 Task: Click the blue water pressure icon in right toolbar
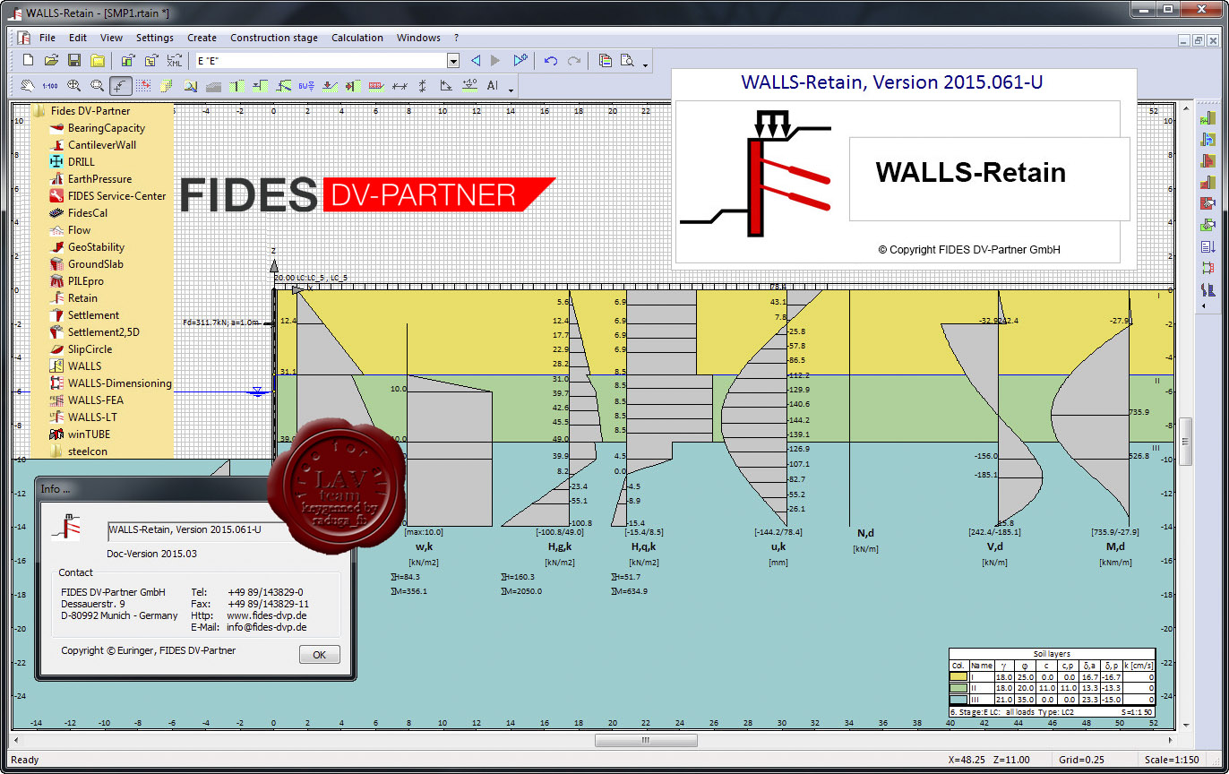(x=1208, y=140)
